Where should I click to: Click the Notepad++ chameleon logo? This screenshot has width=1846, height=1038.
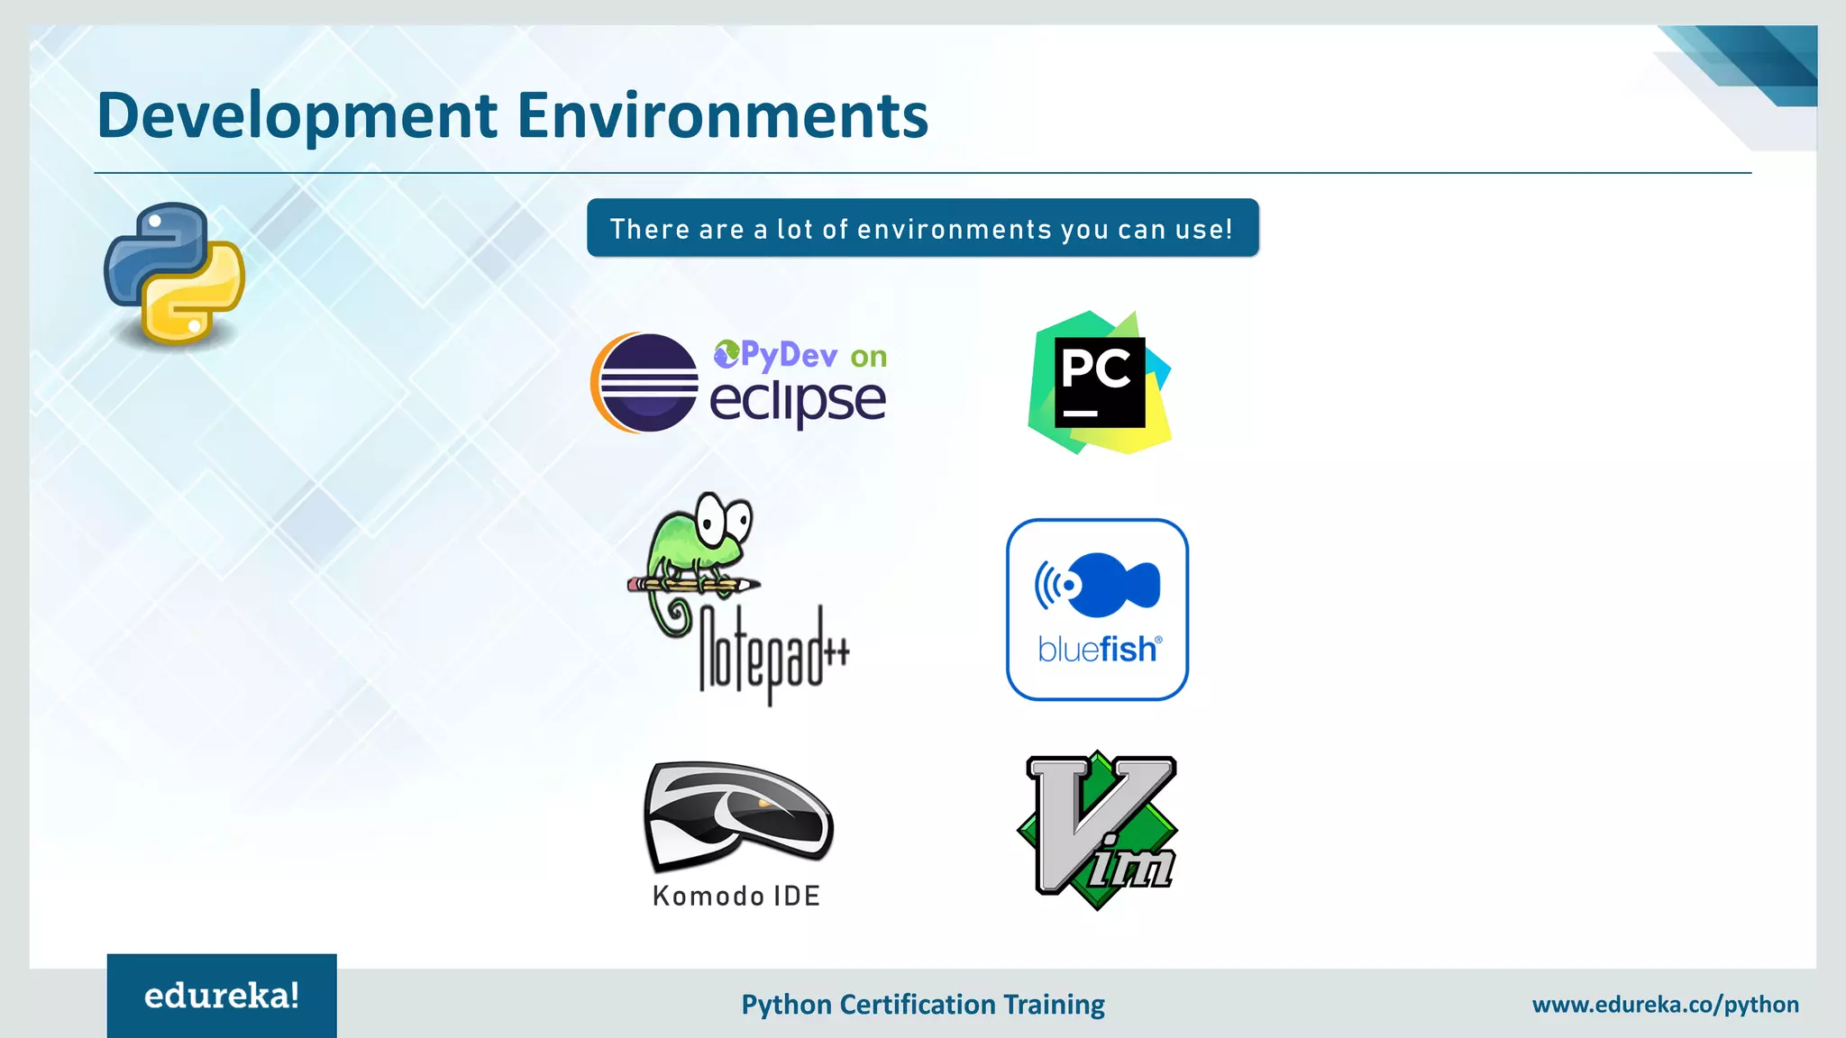738,598
